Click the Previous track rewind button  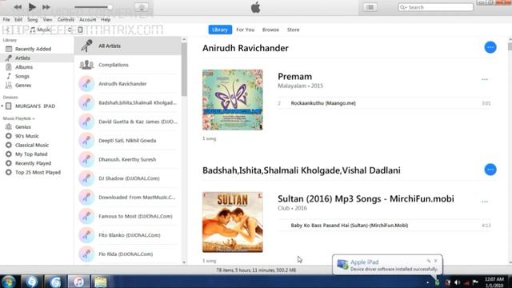point(18,7)
